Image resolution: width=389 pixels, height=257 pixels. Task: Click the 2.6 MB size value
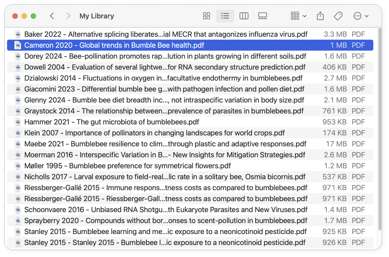[335, 155]
